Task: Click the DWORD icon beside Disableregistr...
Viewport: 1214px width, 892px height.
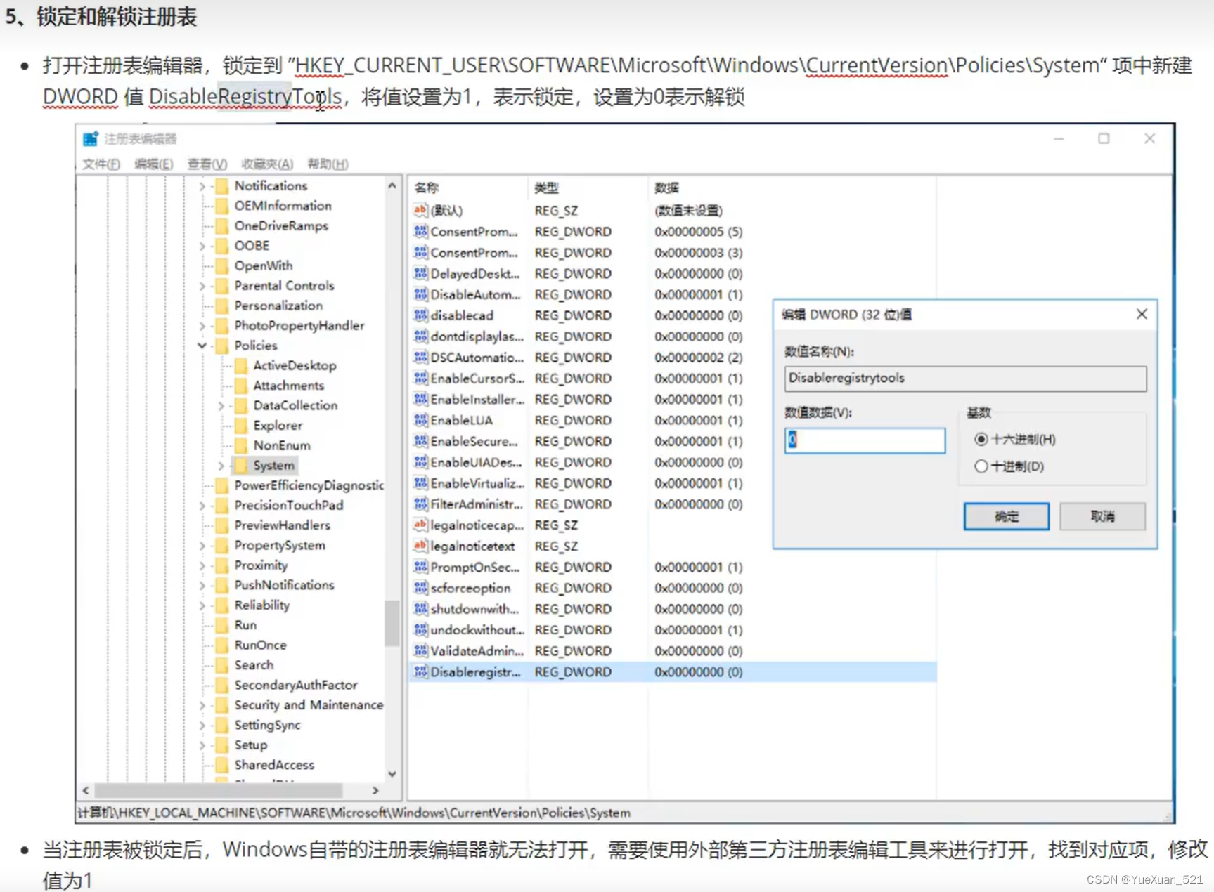Action: [x=420, y=671]
